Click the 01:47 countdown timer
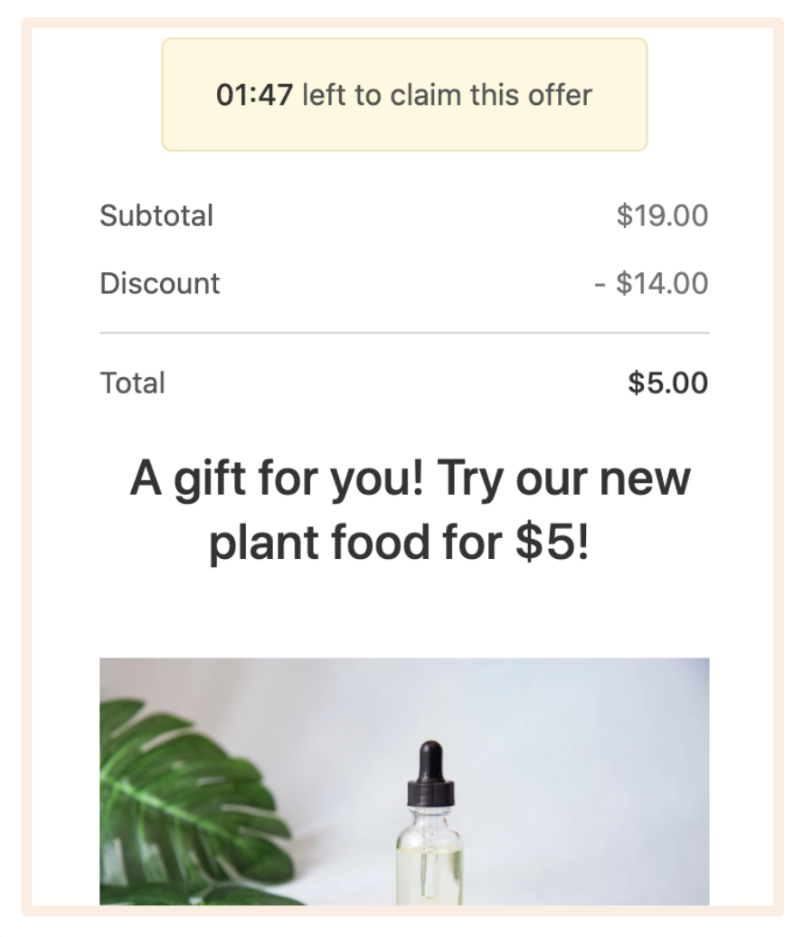This screenshot has width=803, height=937. (x=254, y=95)
